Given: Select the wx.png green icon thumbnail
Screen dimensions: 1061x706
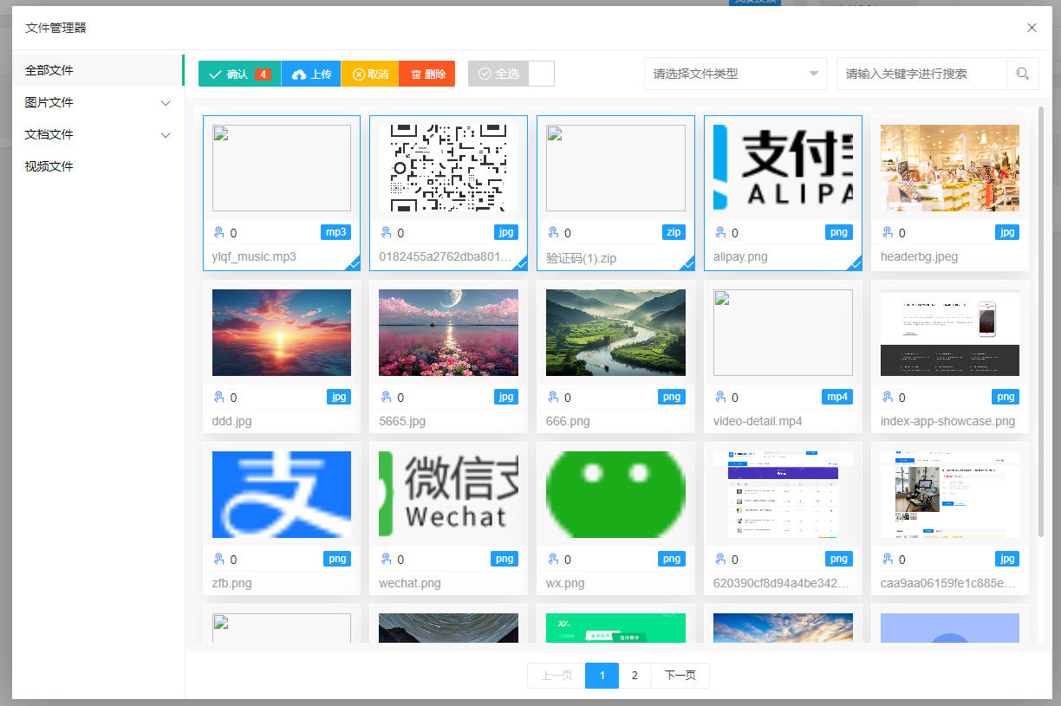Looking at the screenshot, I should (x=615, y=495).
